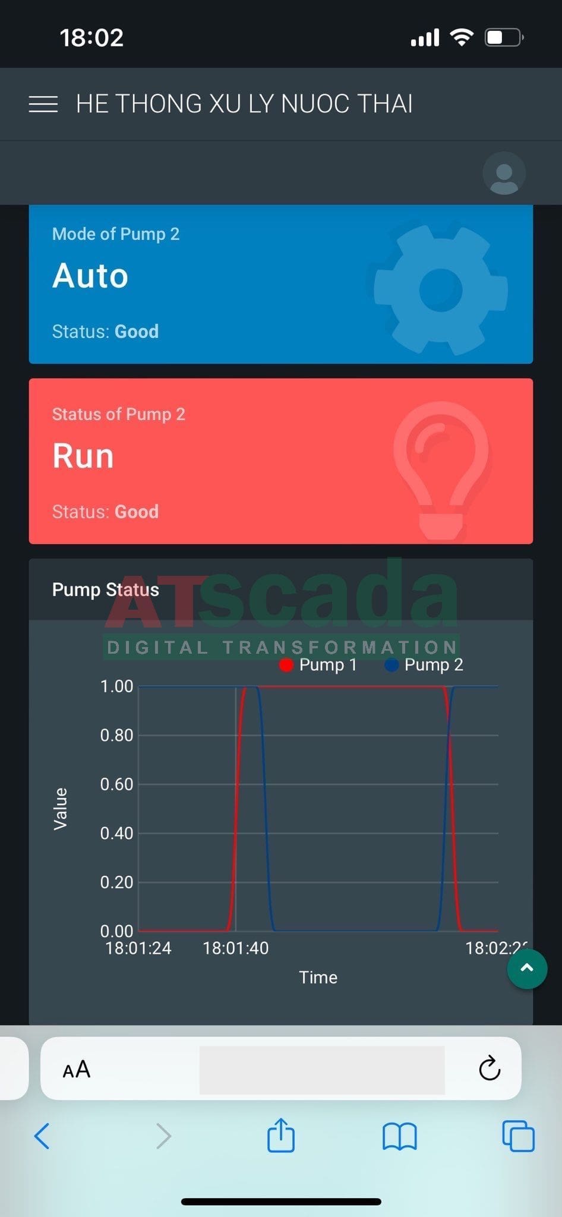Viewport: 562px width, 1217px height.
Task: Click the HE THONG XU LY NUOC THAI title
Action: tap(244, 104)
